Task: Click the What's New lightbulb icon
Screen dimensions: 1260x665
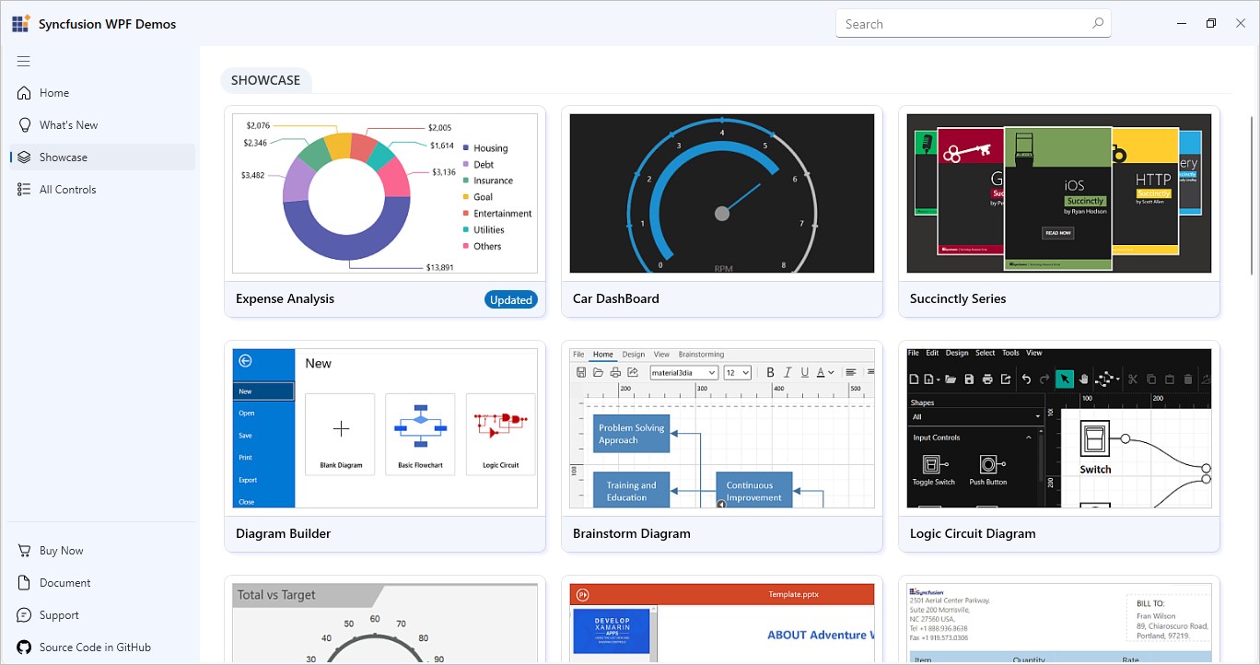Action: pyautogui.click(x=24, y=125)
